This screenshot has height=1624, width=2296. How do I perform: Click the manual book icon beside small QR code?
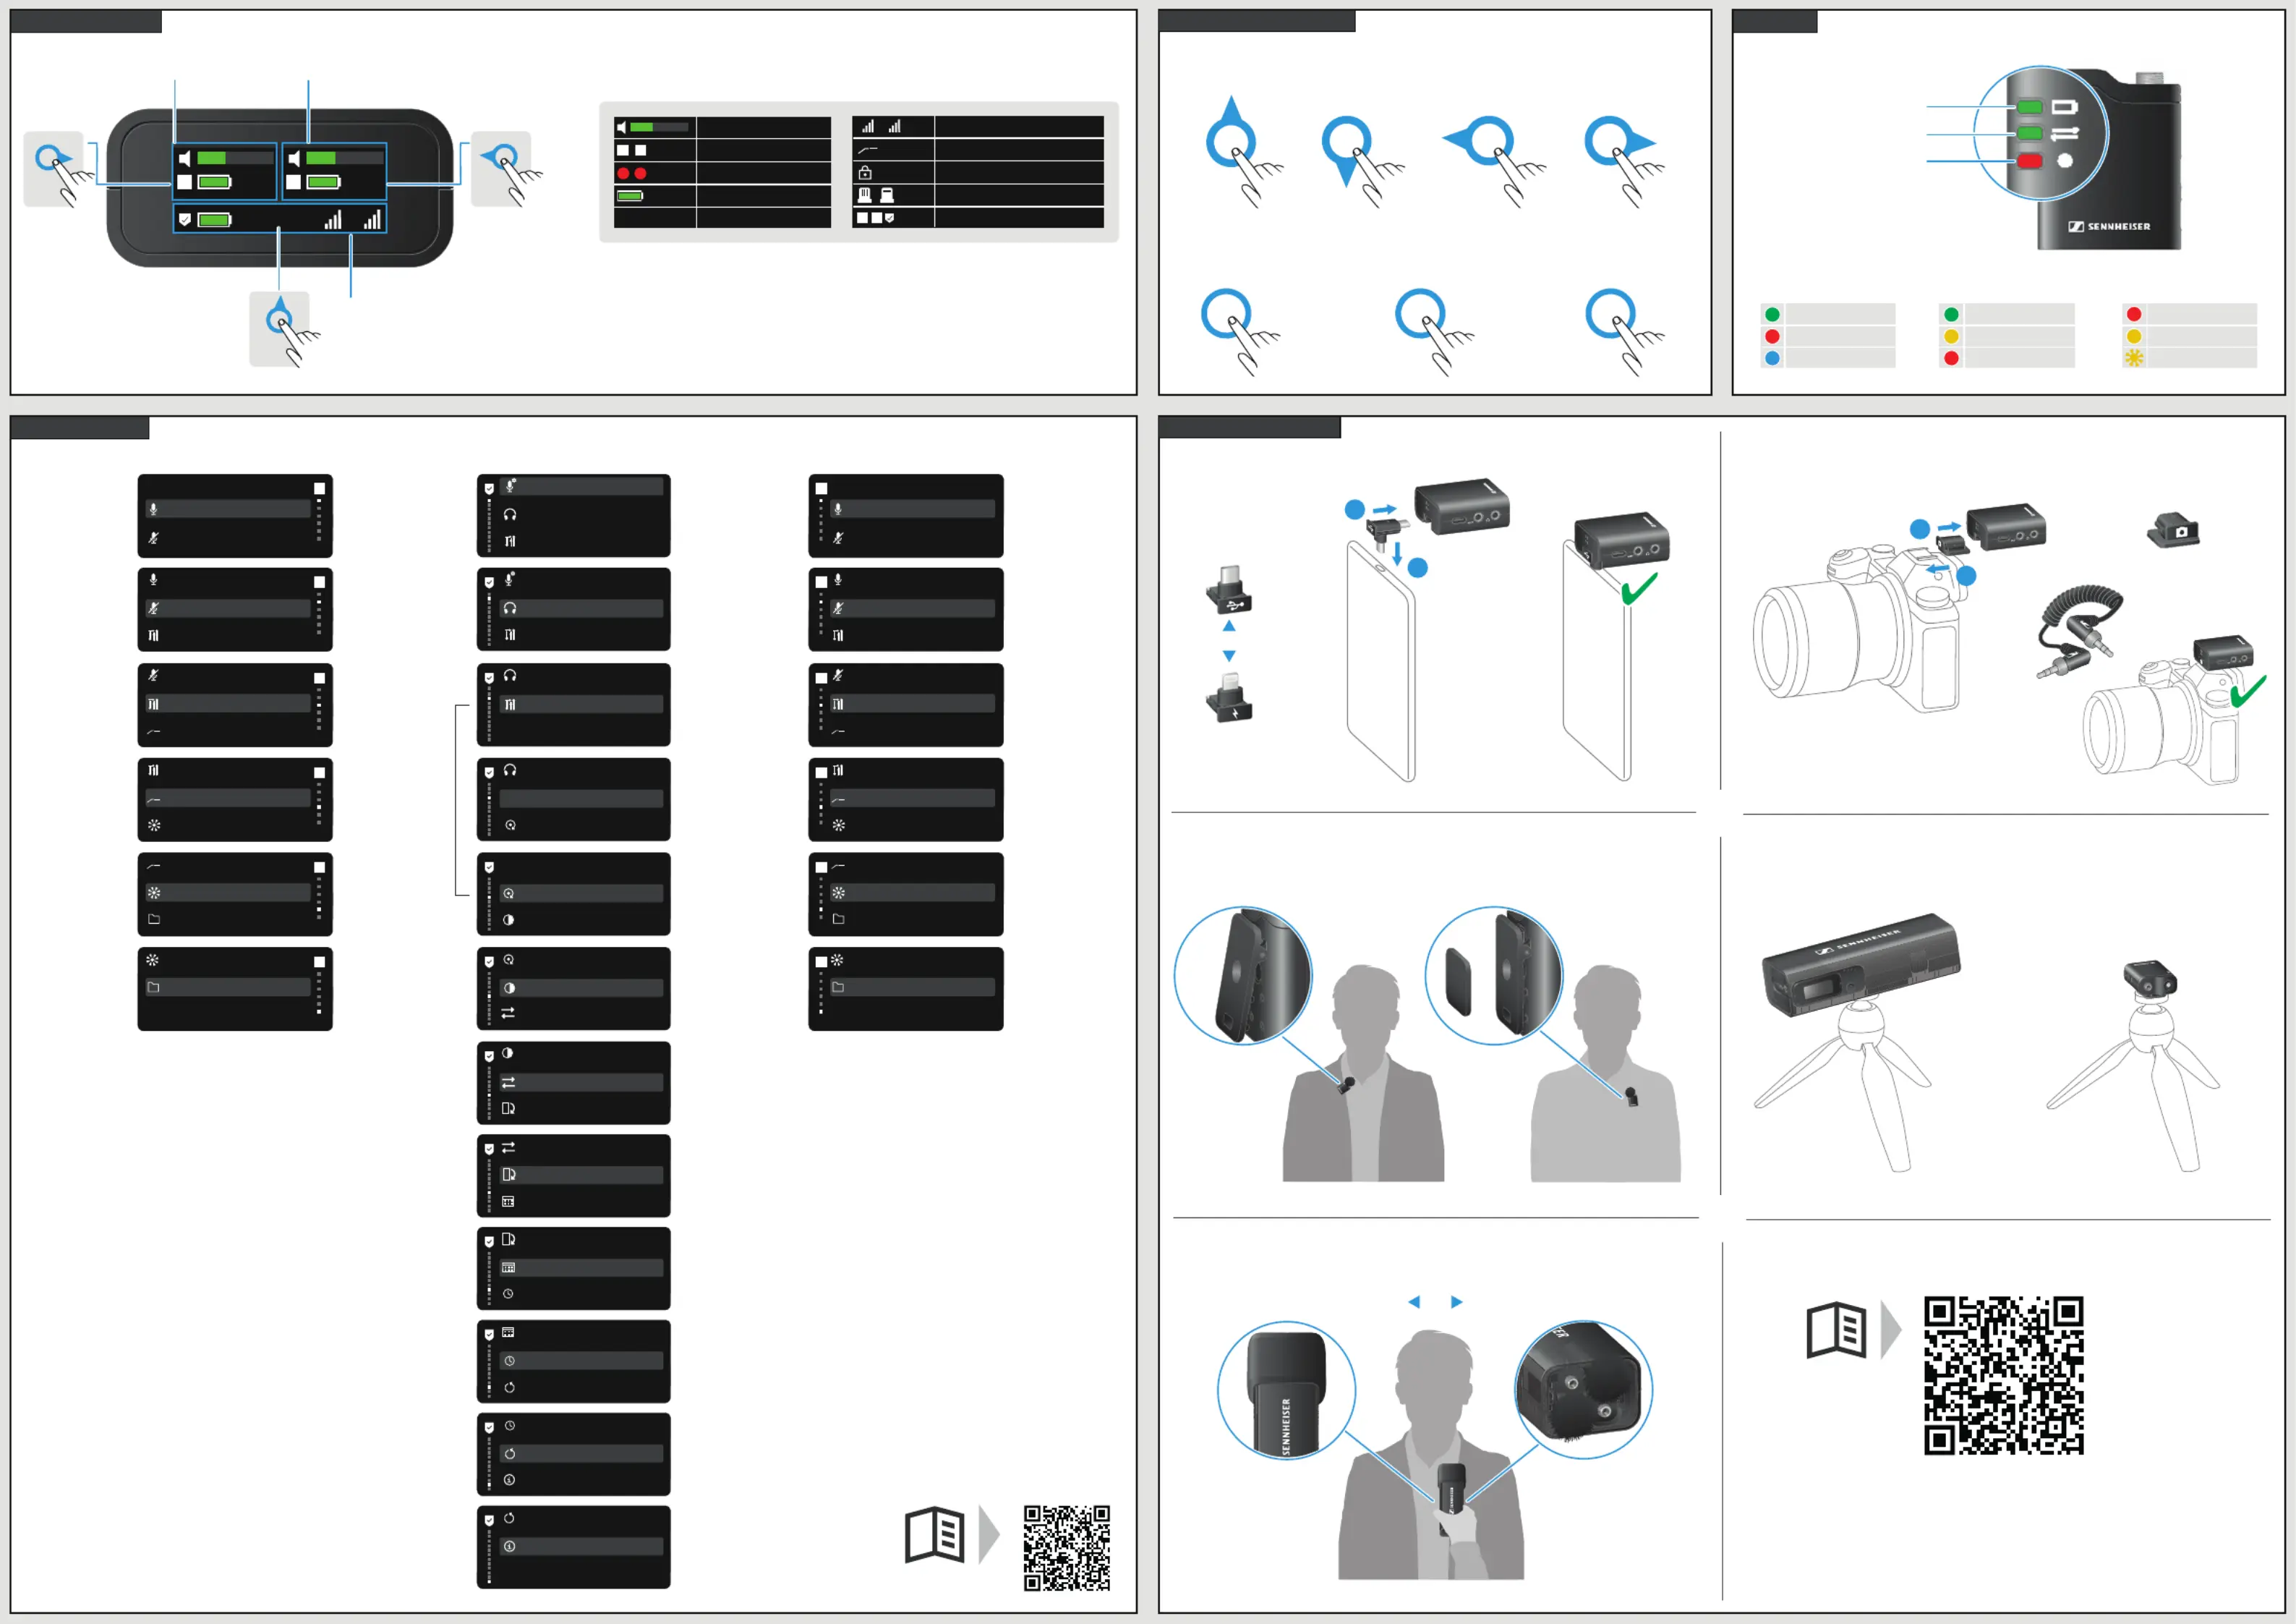point(935,1535)
